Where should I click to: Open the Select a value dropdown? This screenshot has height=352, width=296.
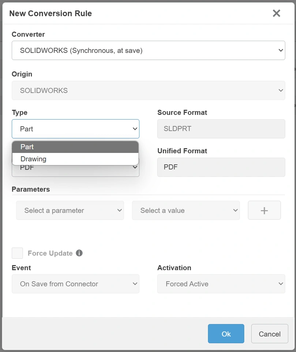tap(186, 210)
